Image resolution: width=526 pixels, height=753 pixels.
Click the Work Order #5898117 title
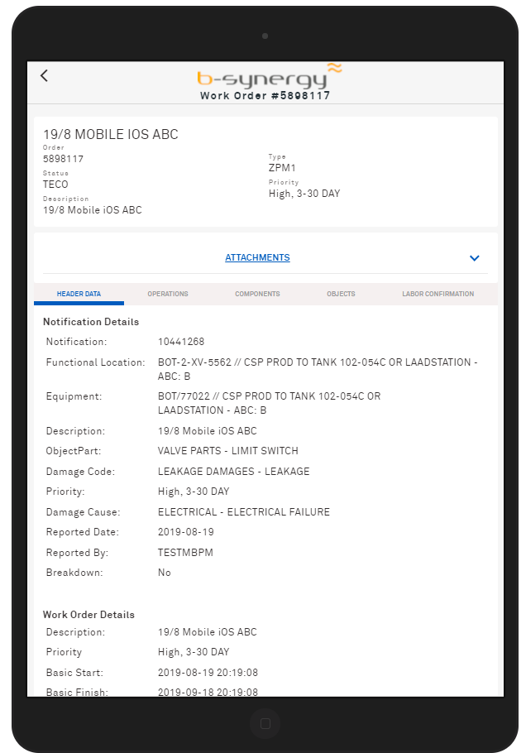265,95
